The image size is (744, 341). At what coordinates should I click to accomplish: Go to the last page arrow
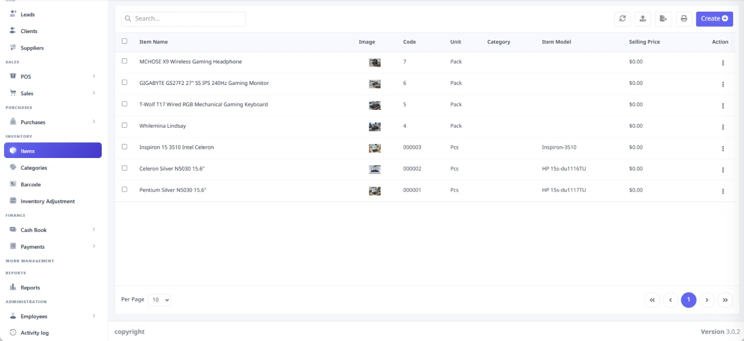point(725,300)
